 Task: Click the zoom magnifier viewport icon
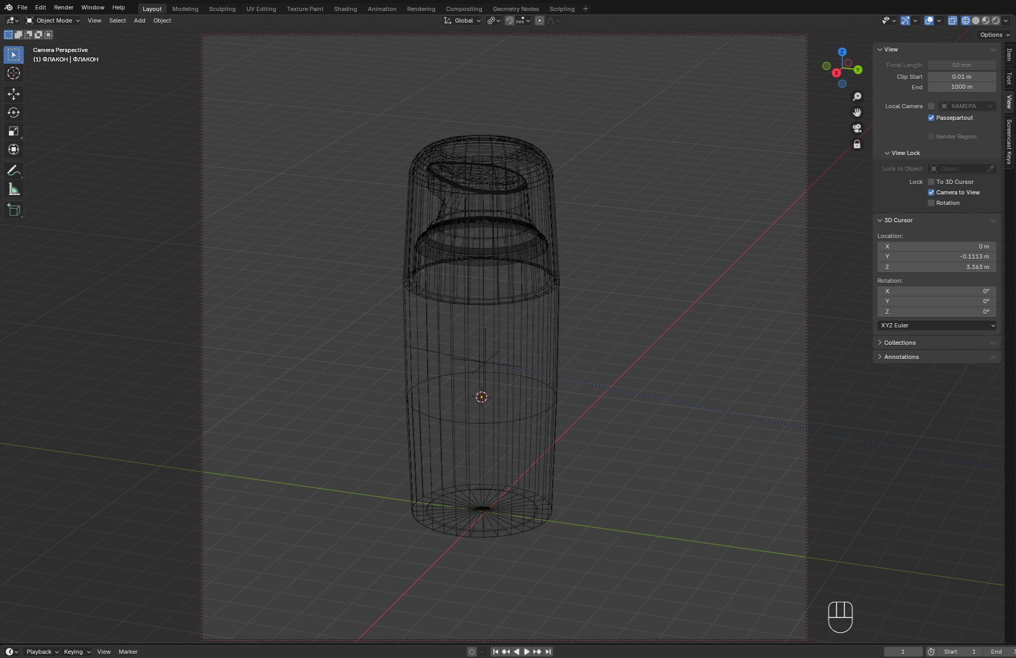[857, 97]
